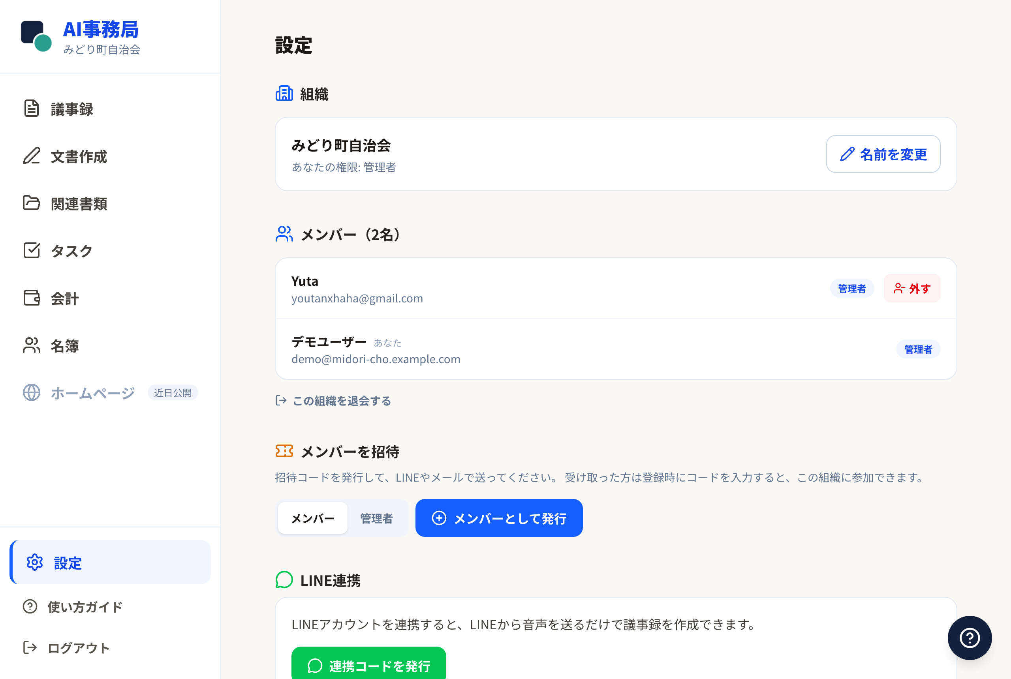Image resolution: width=1011 pixels, height=679 pixels.
Task: Click the 近日公開 badge
Action: (x=173, y=392)
